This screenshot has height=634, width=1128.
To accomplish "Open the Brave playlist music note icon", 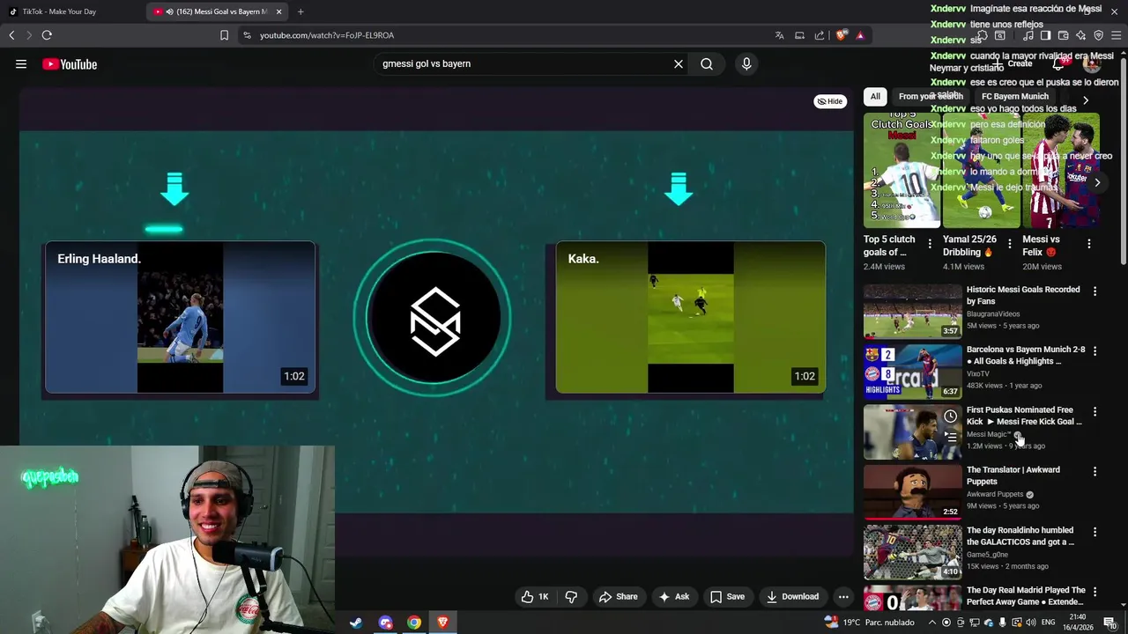I will 1028,35.
